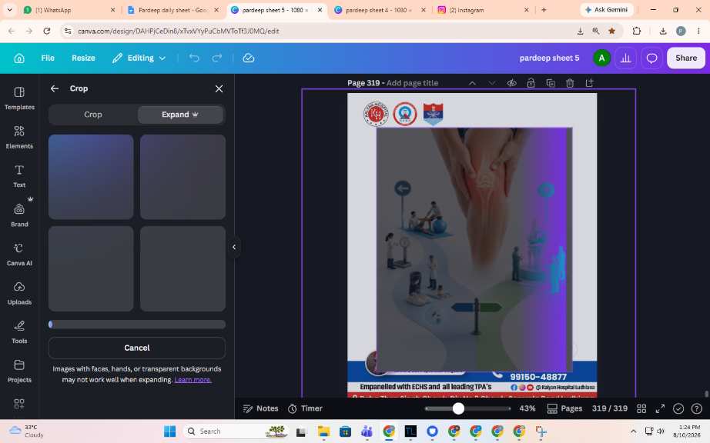Collapse the side panel with arrow handle
The image size is (710, 443).
(234, 247)
